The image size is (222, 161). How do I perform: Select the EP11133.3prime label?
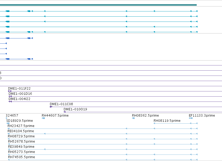[x=202, y=116]
